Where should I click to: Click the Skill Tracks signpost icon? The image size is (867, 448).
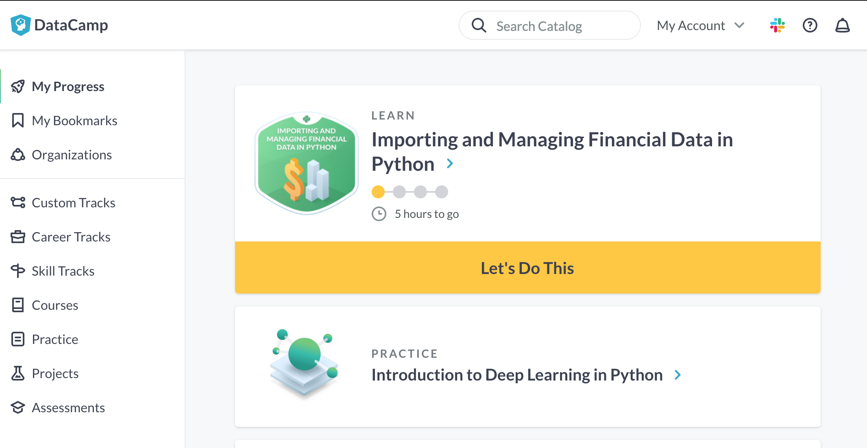[18, 271]
